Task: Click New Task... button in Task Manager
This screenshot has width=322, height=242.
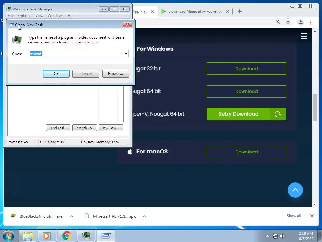Action: coord(111,128)
